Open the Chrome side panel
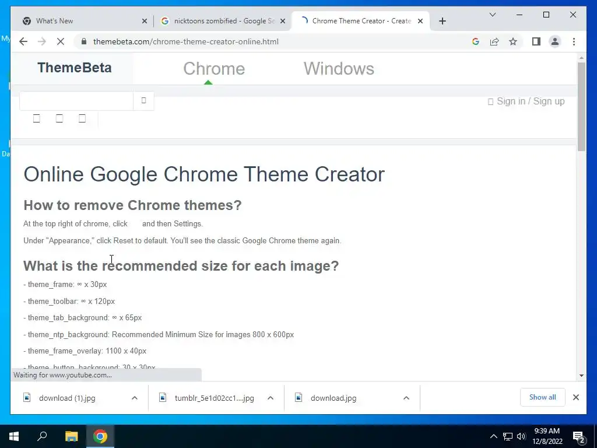The height and width of the screenshot is (448, 597). (536, 41)
